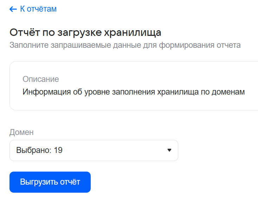
Task: Click the number 19 in the domain selector
Action: point(58,150)
